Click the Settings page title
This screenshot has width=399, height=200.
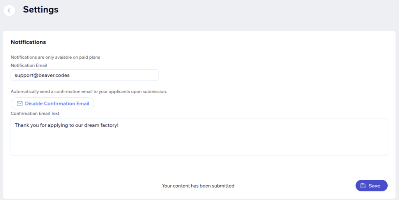coord(41,10)
